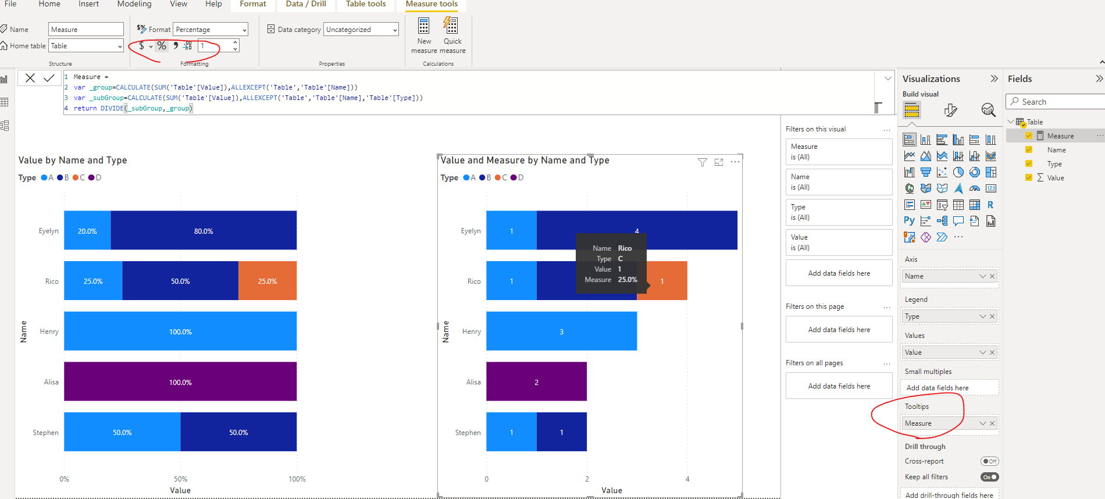This screenshot has width=1105, height=499.
Task: Choose the donut chart visual icon
Action: (x=975, y=172)
